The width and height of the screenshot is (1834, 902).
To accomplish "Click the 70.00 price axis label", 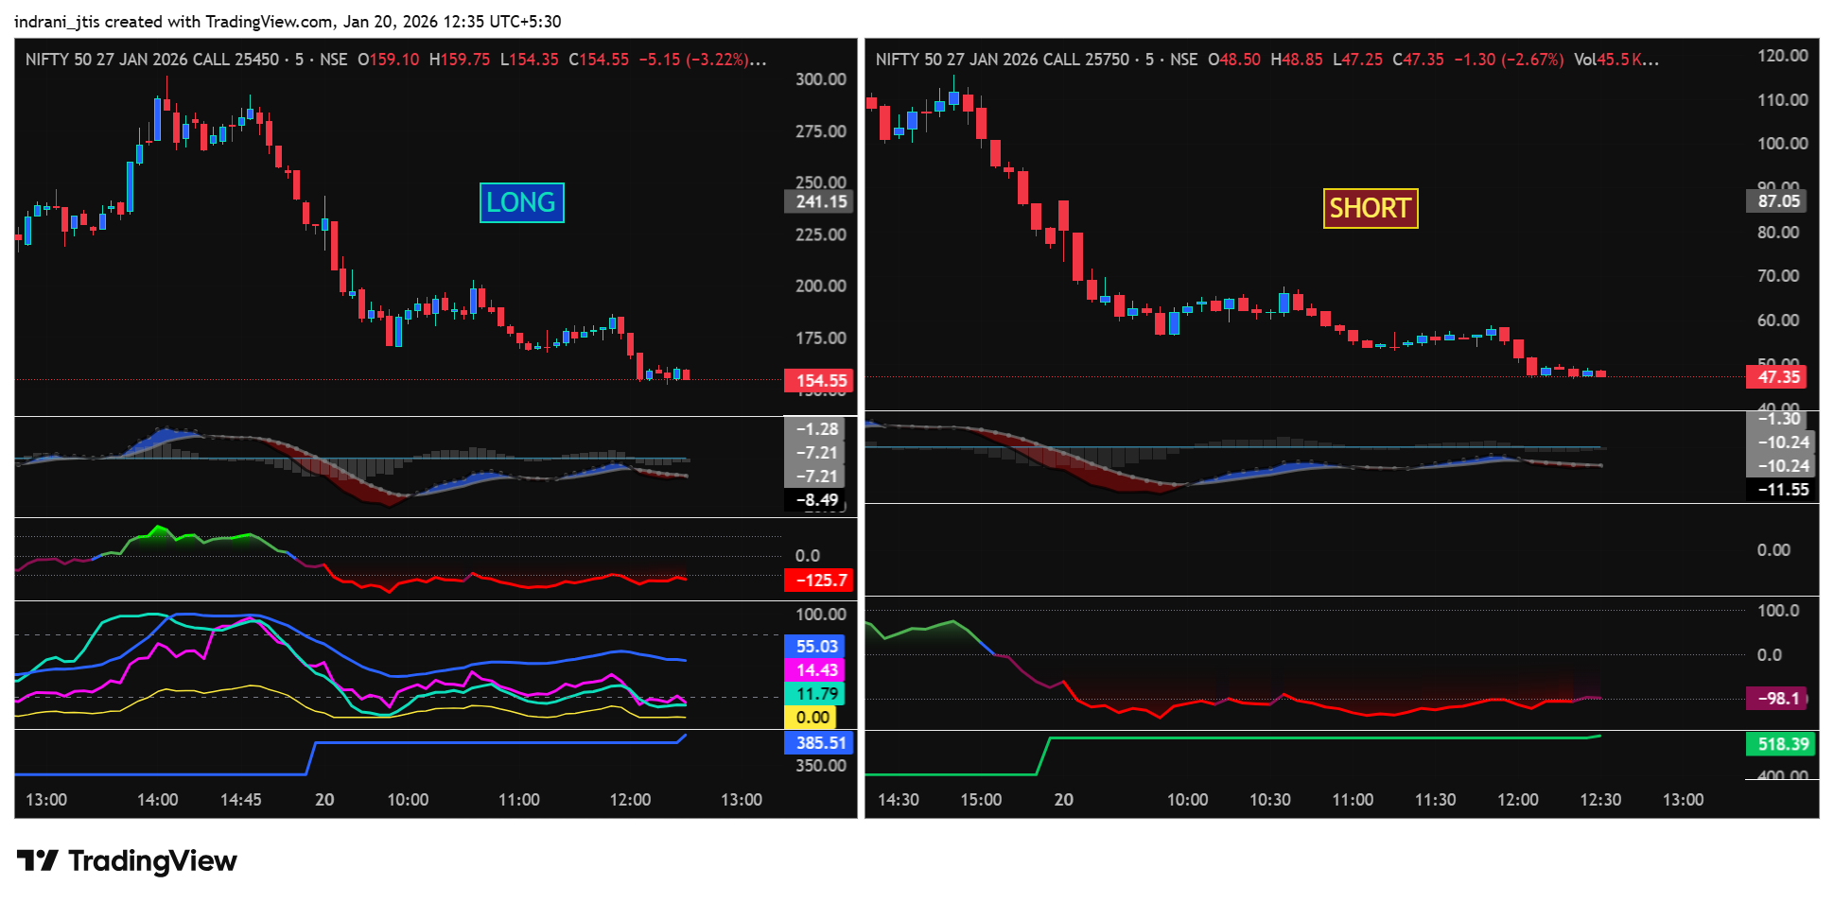I will coord(1778,275).
